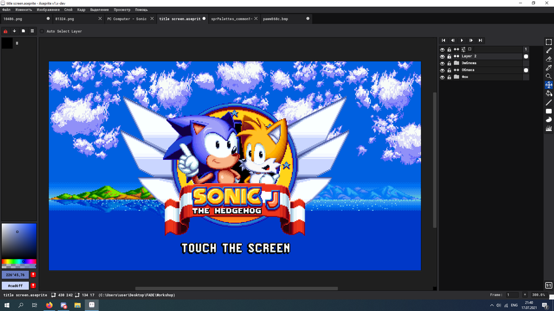
Task: Close the PC Computer - Sonic tab
Action: point(152,18)
